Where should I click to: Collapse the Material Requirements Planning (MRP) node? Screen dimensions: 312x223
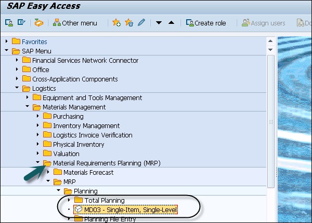[x=38, y=163]
